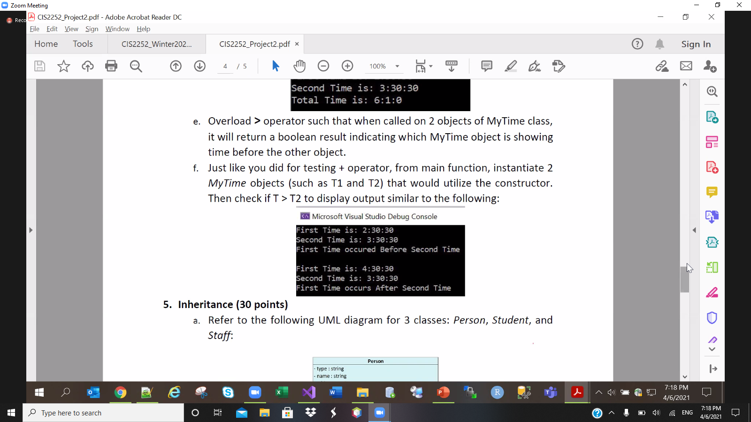Activate the Highlight text tool
This screenshot has width=751, height=422.
click(511, 66)
